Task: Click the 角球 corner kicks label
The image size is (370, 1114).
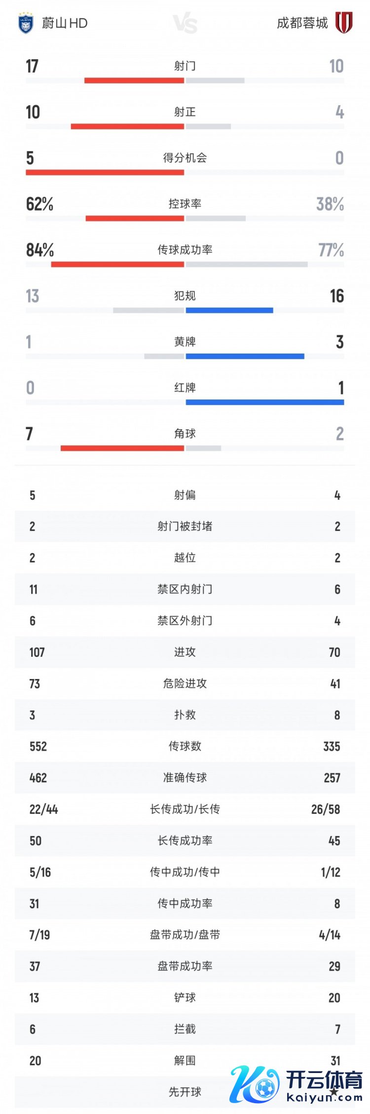Action: pyautogui.click(x=185, y=434)
